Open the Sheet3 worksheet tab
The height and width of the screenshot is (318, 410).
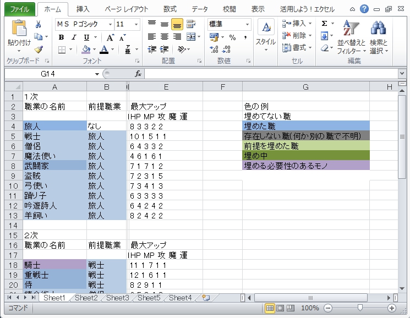click(117, 298)
